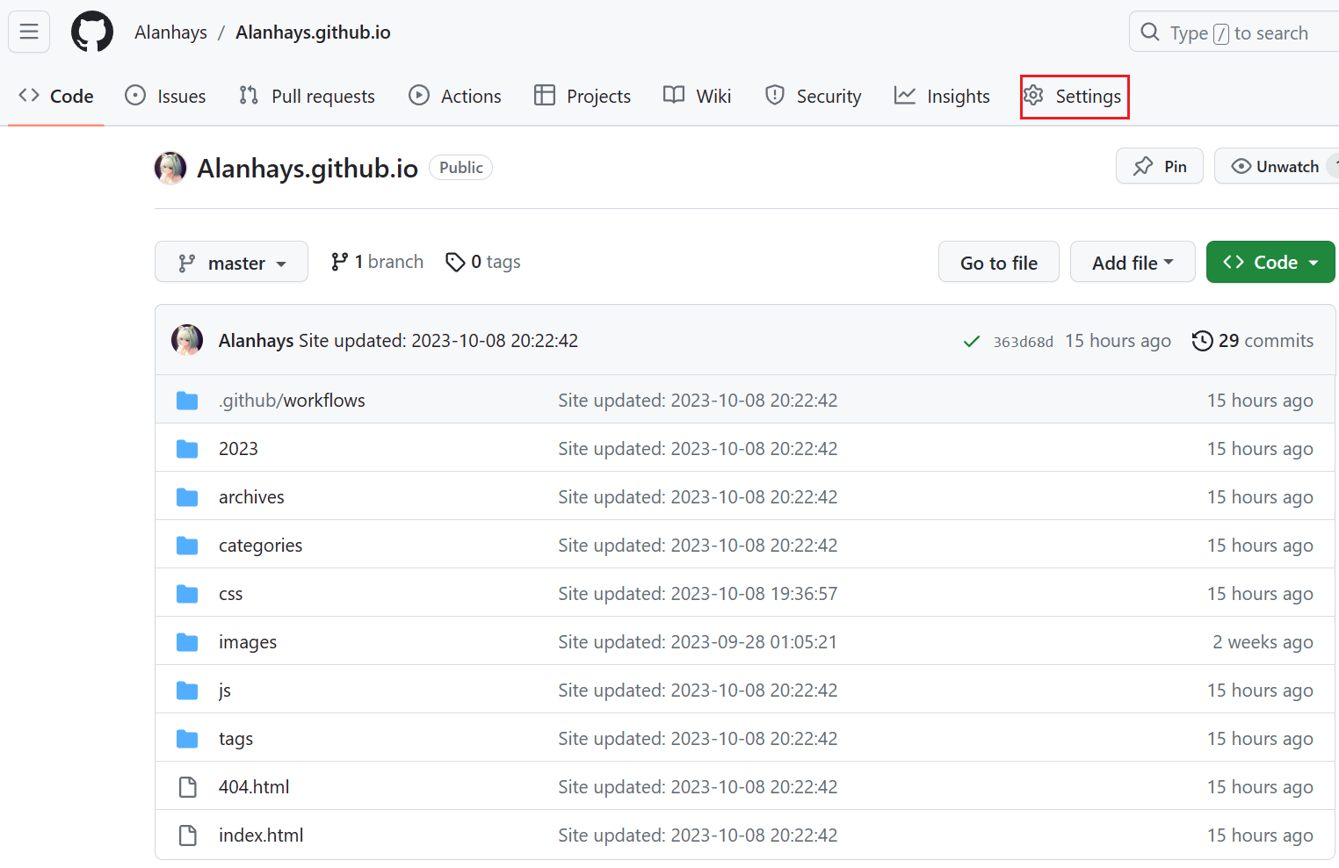Open the repository Settings tab
Viewport: 1339px width, 868px height.
tap(1075, 97)
